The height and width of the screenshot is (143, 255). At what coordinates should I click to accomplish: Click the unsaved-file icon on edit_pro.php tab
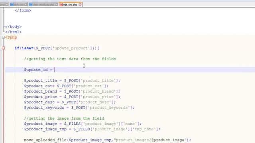(x=61, y=5)
